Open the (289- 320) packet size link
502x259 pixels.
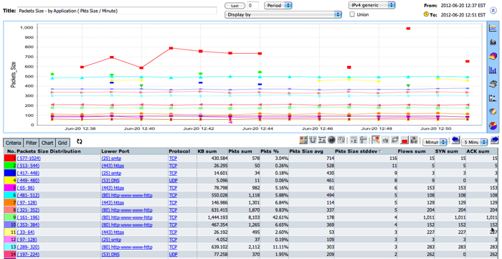[x=27, y=247]
